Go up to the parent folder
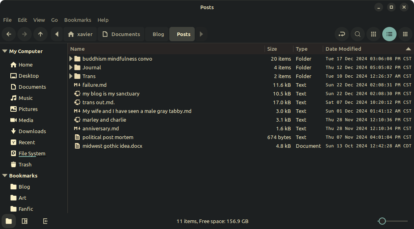The width and height of the screenshot is (414, 229). tap(40, 34)
